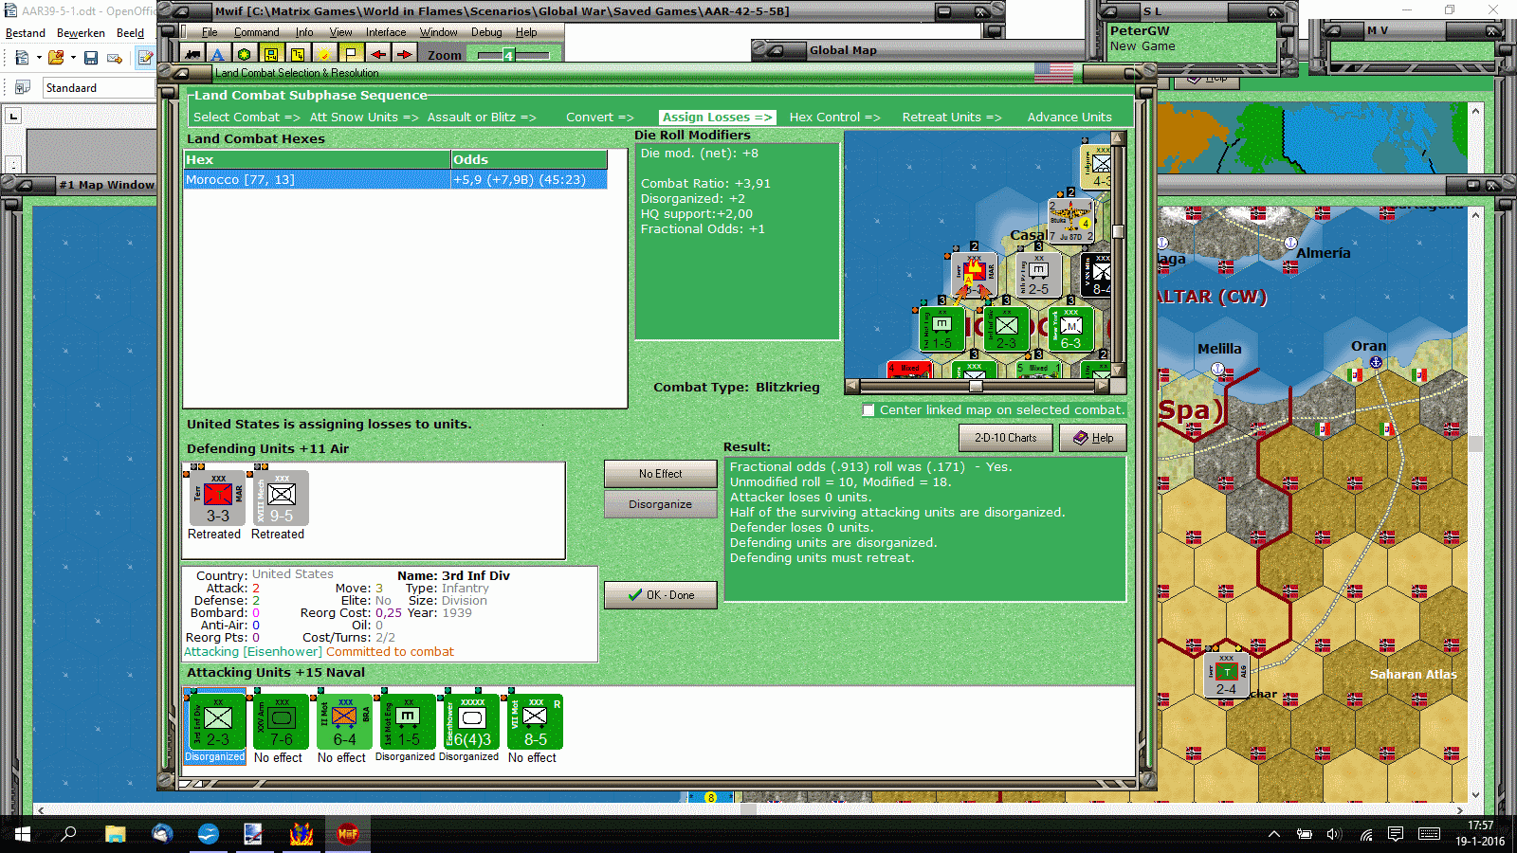The width and height of the screenshot is (1517, 853).
Task: Select the Eisenhower 6(4)3 HQ unit
Action: [x=471, y=722]
